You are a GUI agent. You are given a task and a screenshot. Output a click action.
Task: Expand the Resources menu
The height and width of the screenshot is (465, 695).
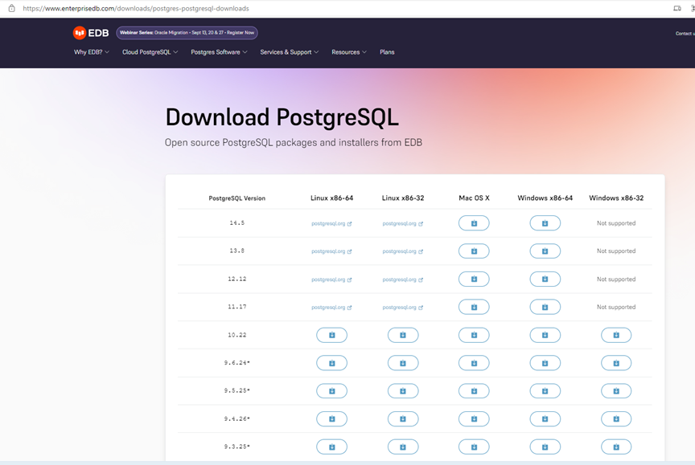[349, 52]
